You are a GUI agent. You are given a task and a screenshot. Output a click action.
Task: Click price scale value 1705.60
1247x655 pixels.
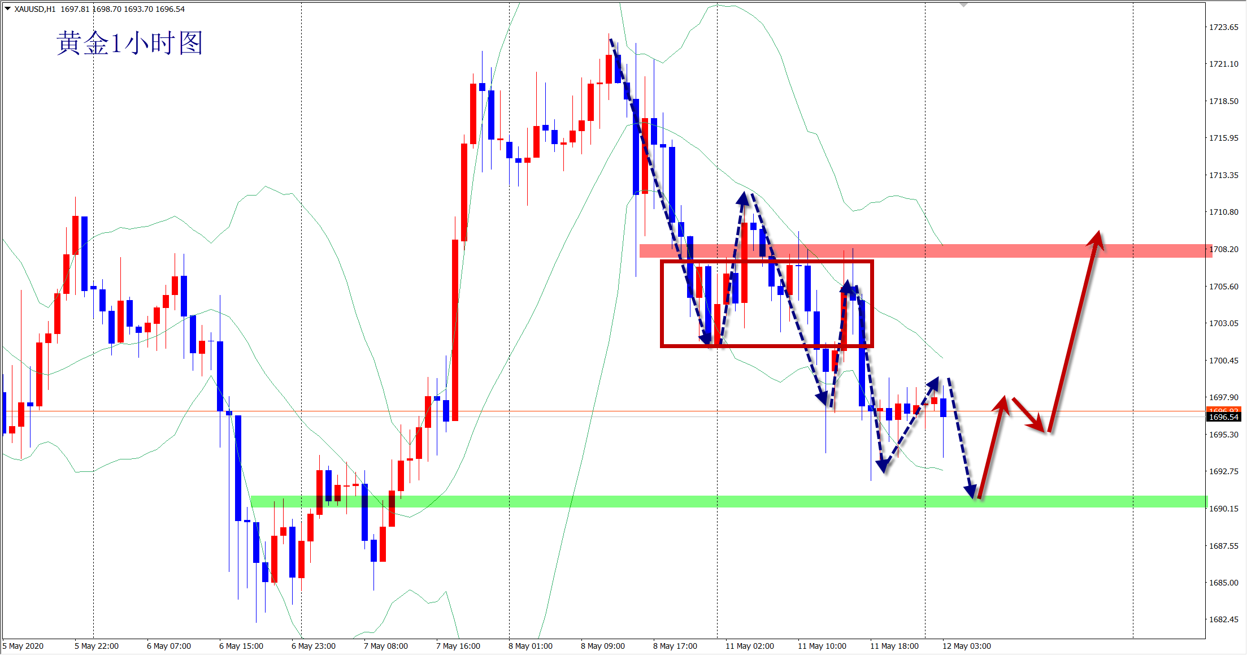pos(1223,287)
